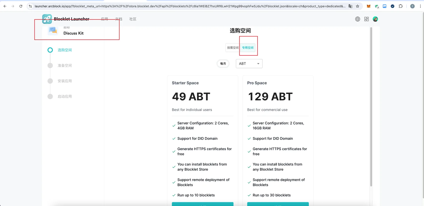Click "Best for individual users" text
The width and height of the screenshot is (424, 206).
(192, 110)
